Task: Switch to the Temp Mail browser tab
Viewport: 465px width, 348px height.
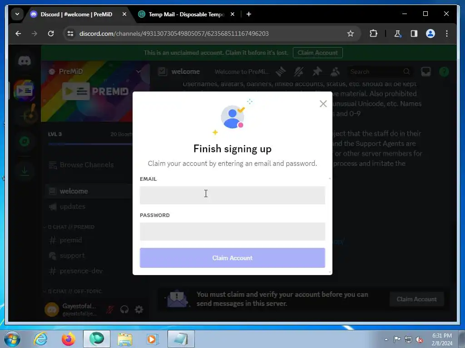Action: (x=186, y=14)
